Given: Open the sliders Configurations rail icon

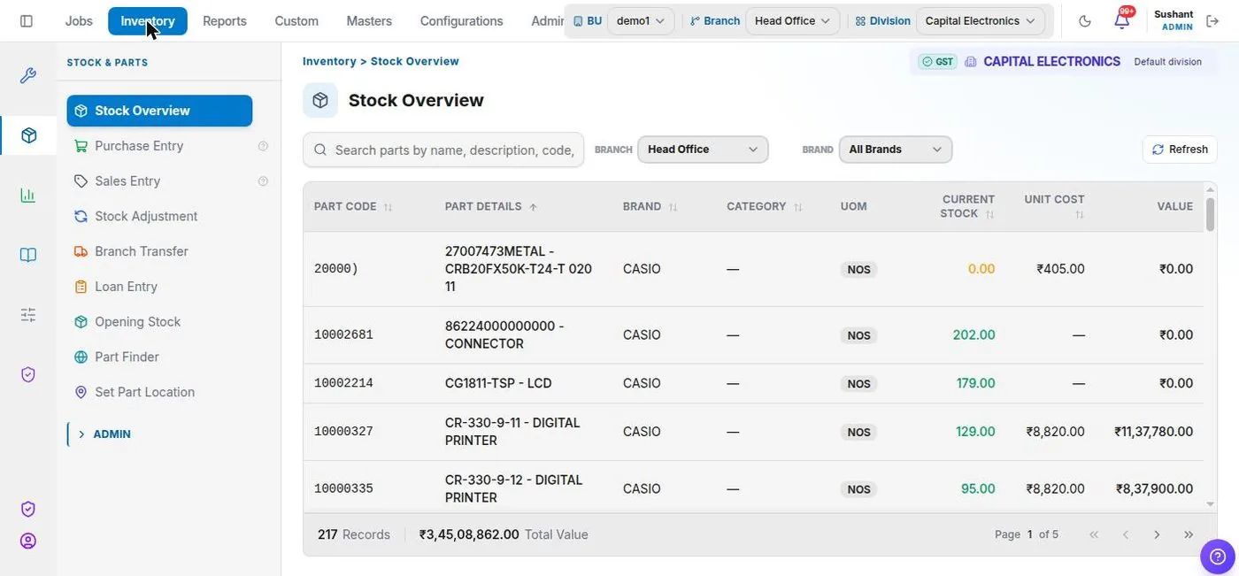Looking at the screenshot, I should point(28,314).
